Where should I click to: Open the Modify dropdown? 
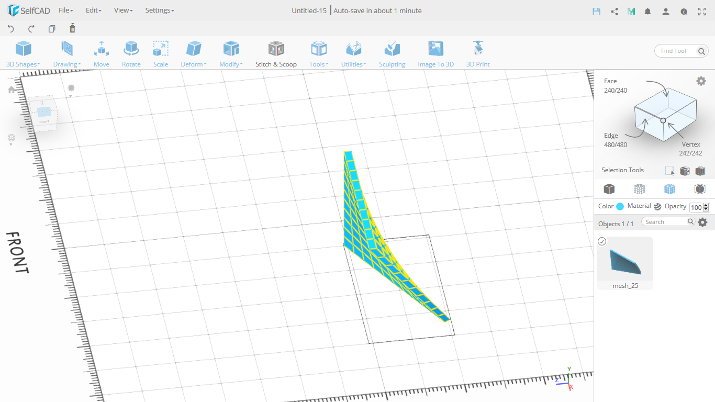[231, 54]
